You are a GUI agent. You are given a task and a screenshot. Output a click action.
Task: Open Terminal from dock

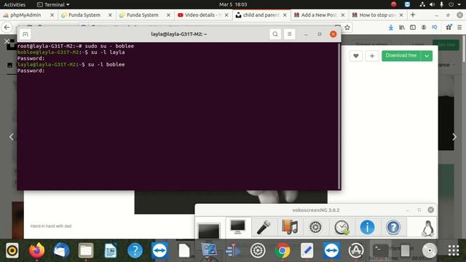click(x=380, y=250)
